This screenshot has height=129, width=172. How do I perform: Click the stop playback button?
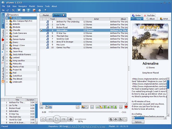(43, 119)
